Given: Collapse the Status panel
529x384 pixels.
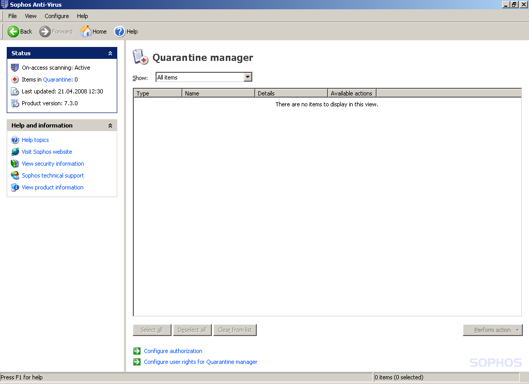Looking at the screenshot, I should [x=110, y=53].
